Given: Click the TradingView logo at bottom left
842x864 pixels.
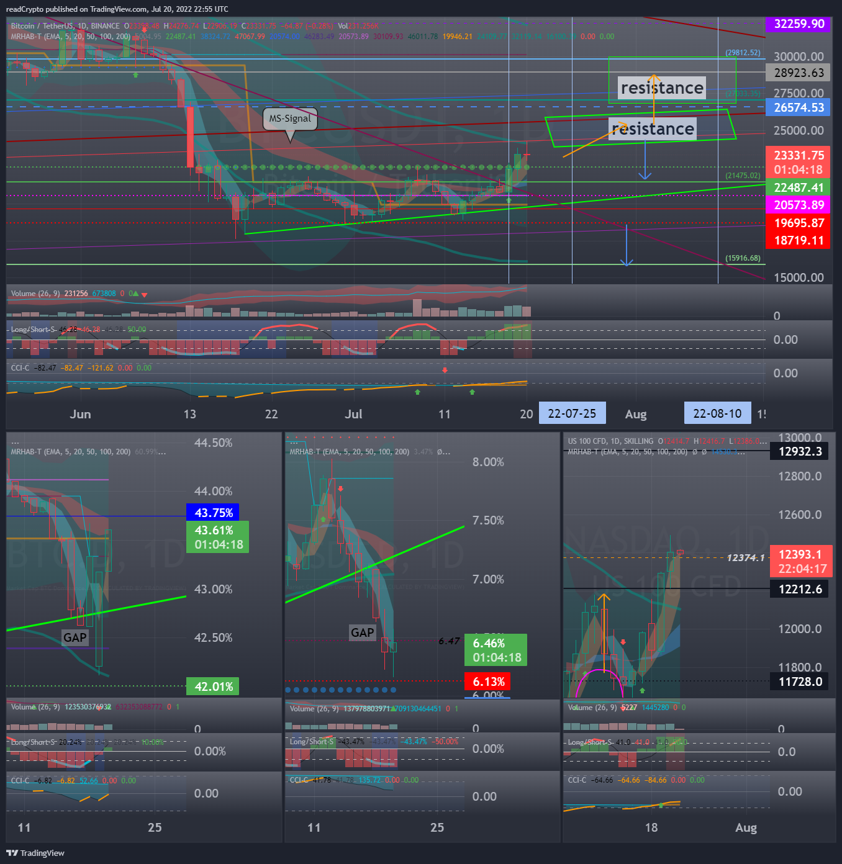Looking at the screenshot, I should (35, 853).
